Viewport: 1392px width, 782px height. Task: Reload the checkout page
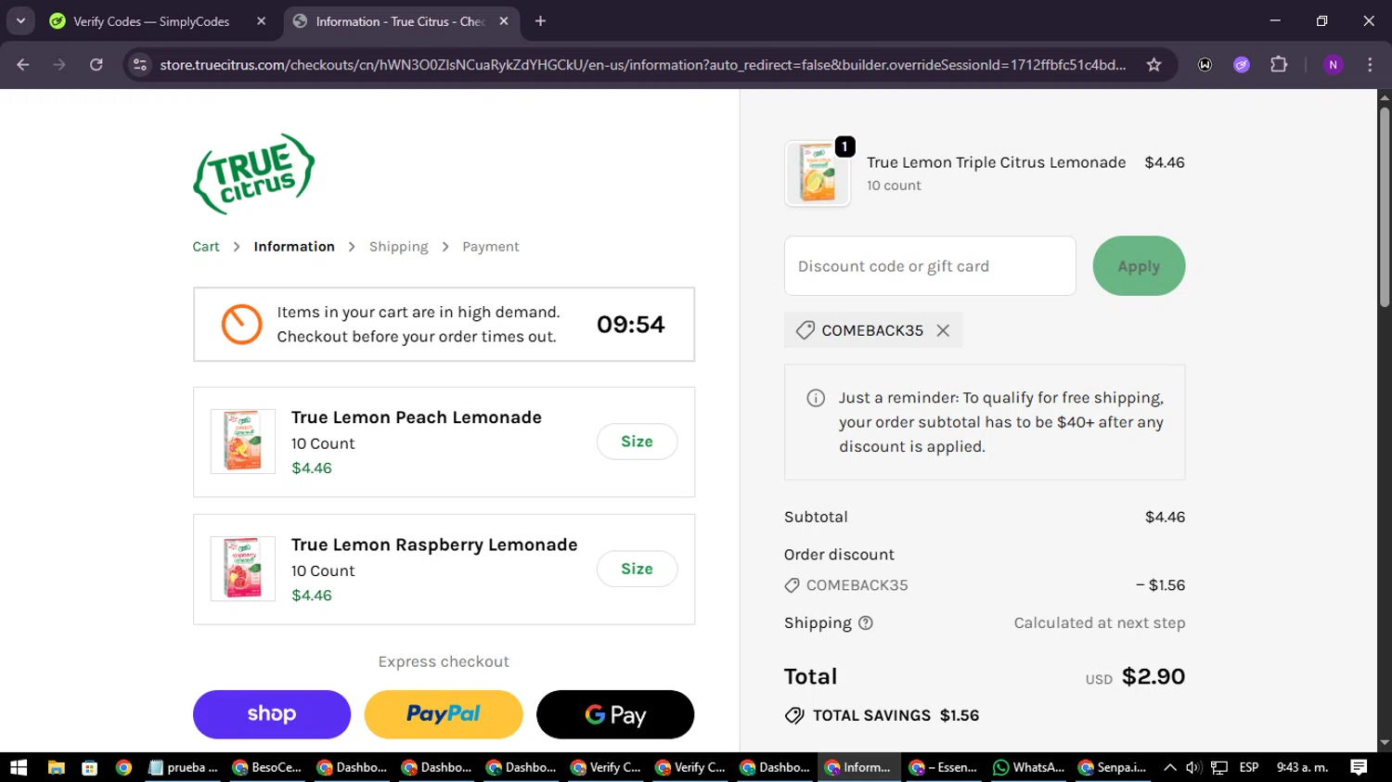click(x=97, y=65)
